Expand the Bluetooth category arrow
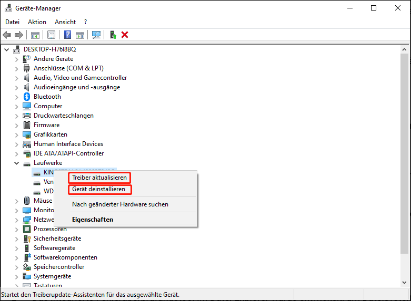The width and height of the screenshot is (411, 301). (x=16, y=97)
